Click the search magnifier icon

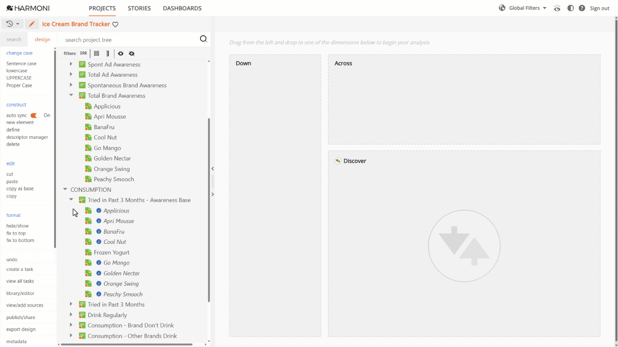click(x=203, y=39)
